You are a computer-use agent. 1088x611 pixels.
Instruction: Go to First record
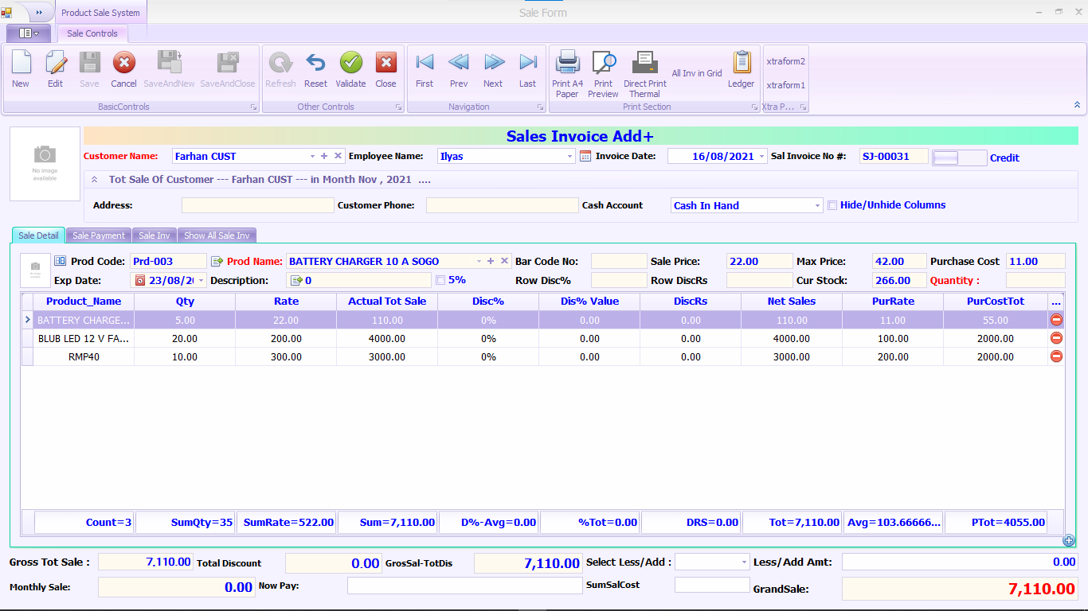(x=425, y=62)
